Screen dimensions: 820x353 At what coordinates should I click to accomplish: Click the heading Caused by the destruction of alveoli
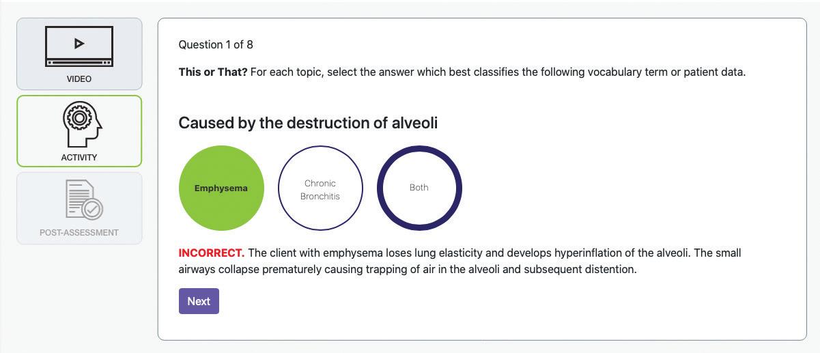[308, 123]
